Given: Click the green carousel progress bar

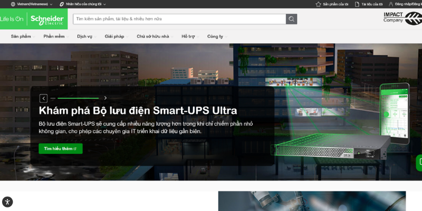Looking at the screenshot, I should click(x=78, y=98).
